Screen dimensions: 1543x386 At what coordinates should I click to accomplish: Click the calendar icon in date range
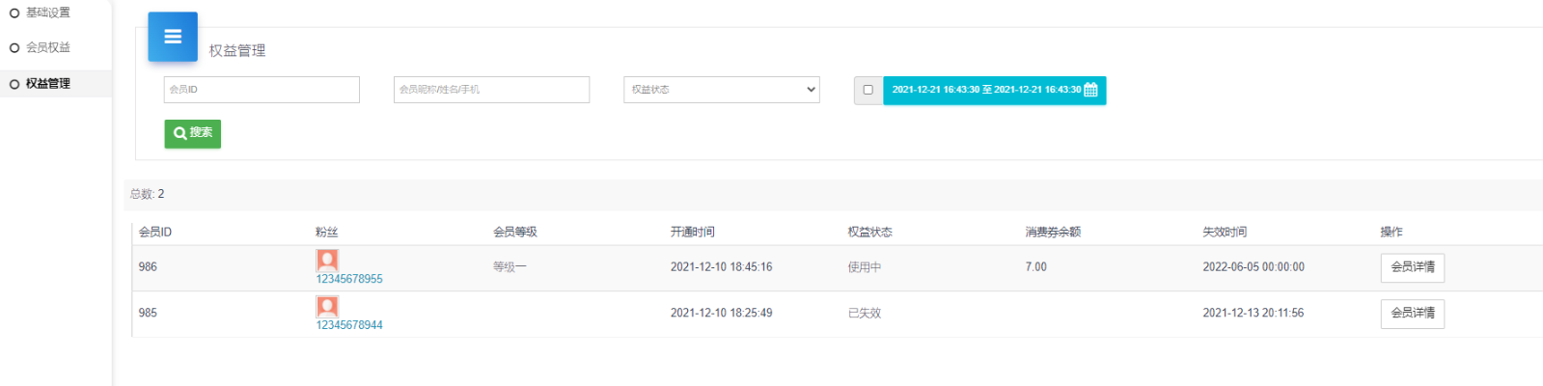pos(1090,90)
